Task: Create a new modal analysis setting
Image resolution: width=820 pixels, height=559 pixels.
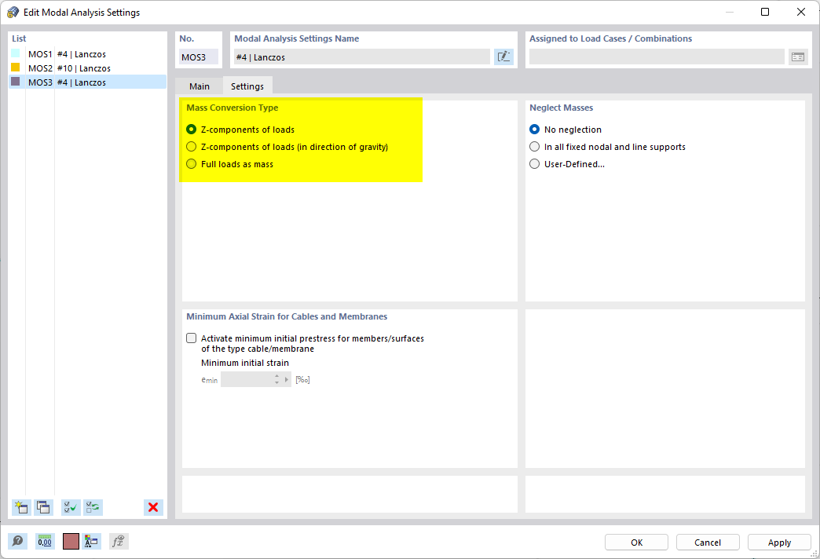Action: pos(21,507)
